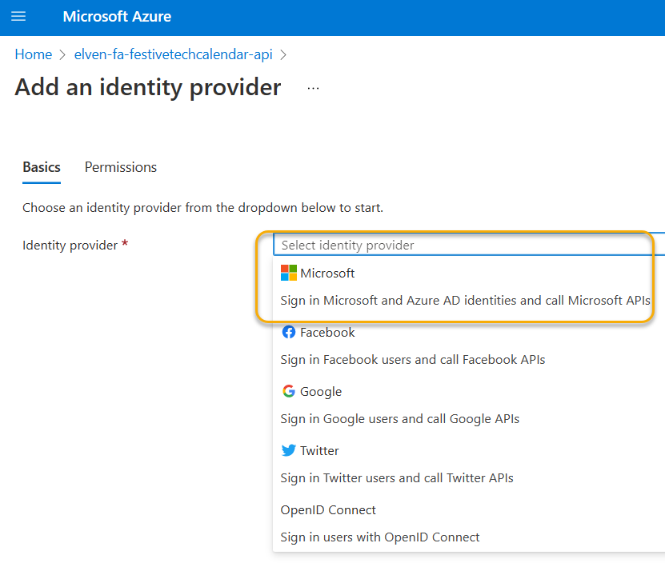Open the ellipsis menu beside the page title
The image size is (665, 571).
tap(313, 88)
